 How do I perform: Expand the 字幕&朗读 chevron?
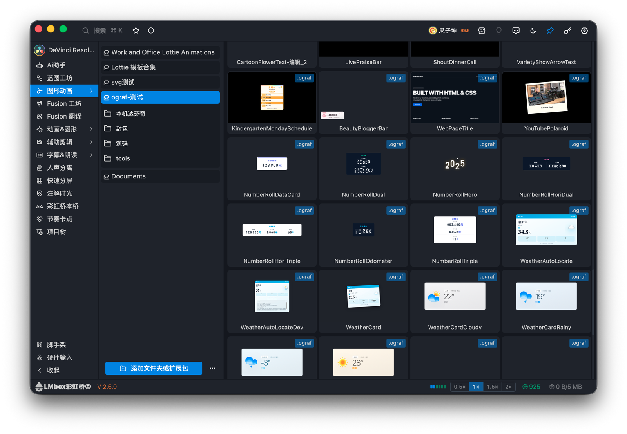click(x=91, y=155)
